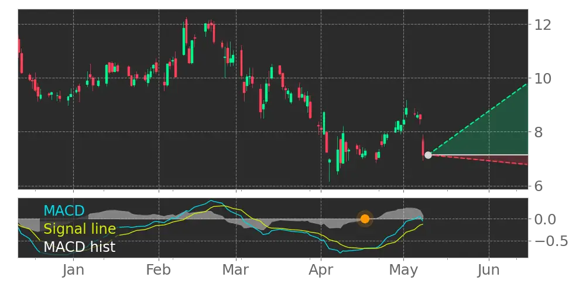Select the Signal line legend label
The height and width of the screenshot is (284, 569).
80,229
